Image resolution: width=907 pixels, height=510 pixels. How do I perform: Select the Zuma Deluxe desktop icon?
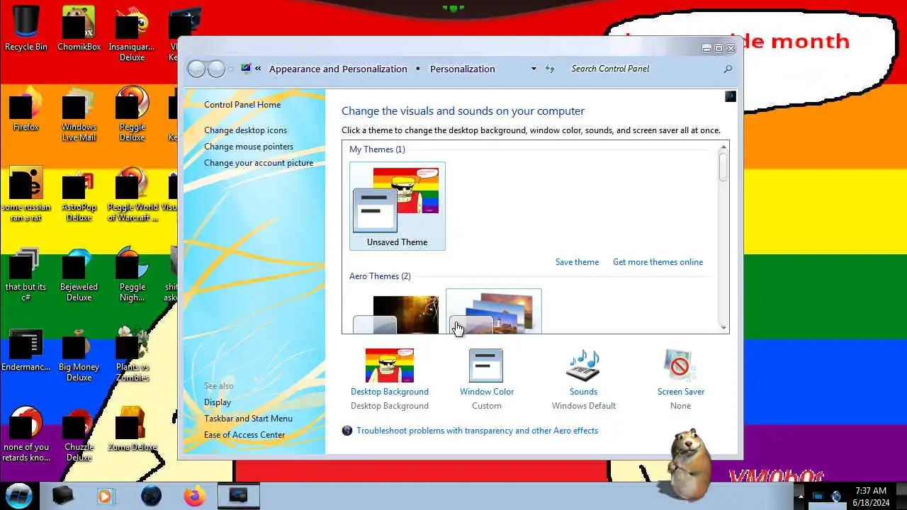tap(132, 429)
